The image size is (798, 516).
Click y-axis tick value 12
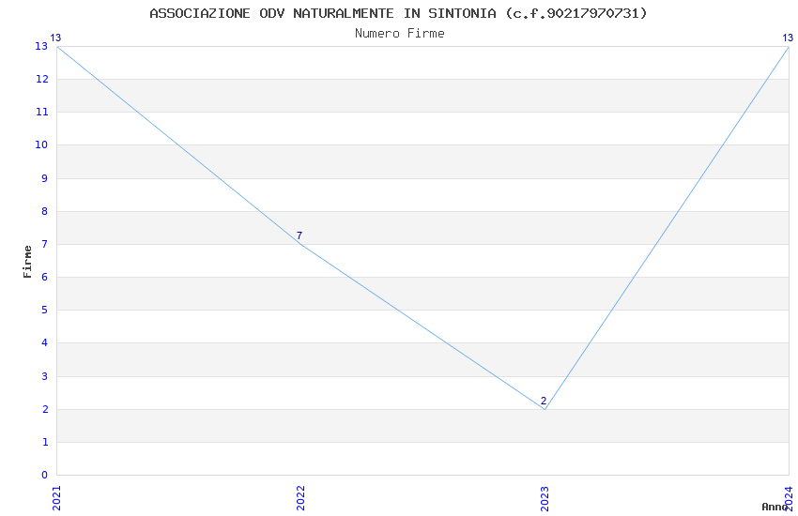[41, 79]
